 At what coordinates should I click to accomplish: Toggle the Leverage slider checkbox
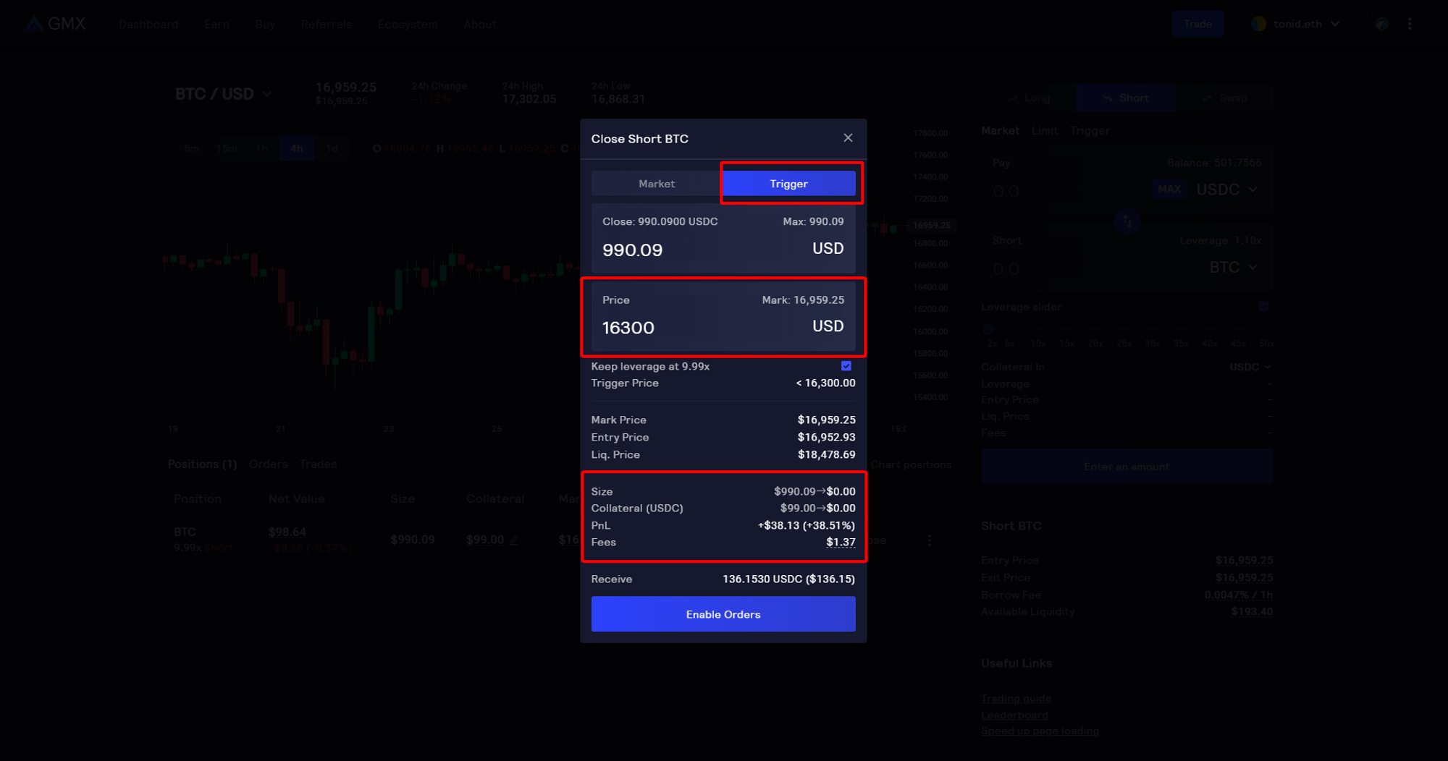(x=1263, y=307)
